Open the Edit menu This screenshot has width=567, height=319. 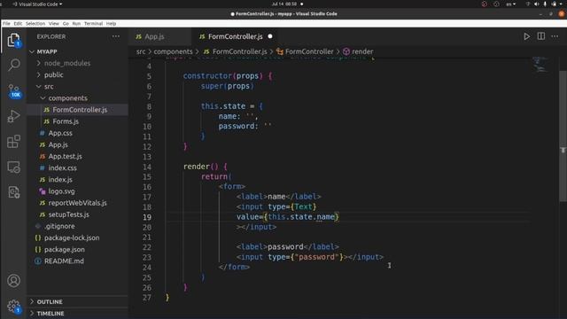coord(18,24)
